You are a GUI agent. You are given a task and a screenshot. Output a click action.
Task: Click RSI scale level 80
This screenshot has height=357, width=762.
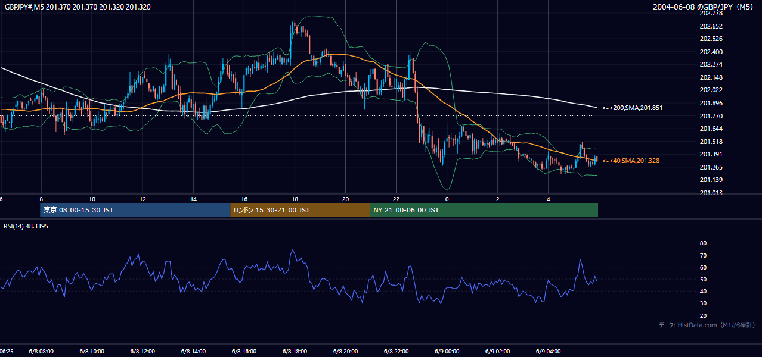coord(703,243)
